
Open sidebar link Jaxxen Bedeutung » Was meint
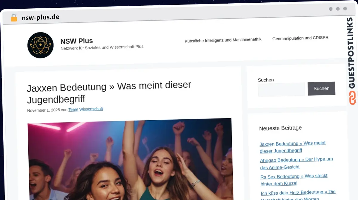pos(292,147)
